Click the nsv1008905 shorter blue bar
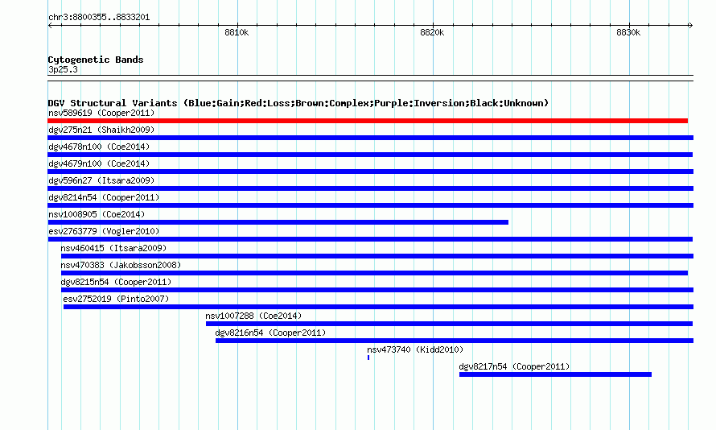This screenshot has height=430, width=716. (278, 222)
